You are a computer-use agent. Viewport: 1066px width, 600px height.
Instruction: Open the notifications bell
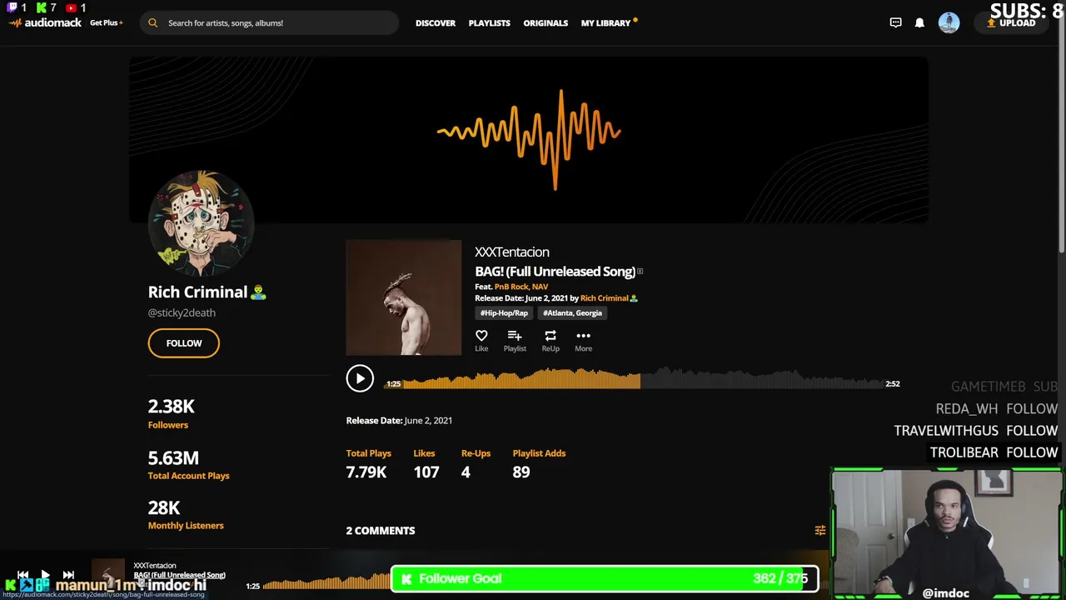pos(919,22)
